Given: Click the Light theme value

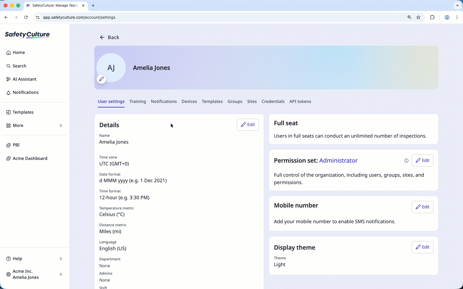Looking at the screenshot, I should pyautogui.click(x=279, y=265).
